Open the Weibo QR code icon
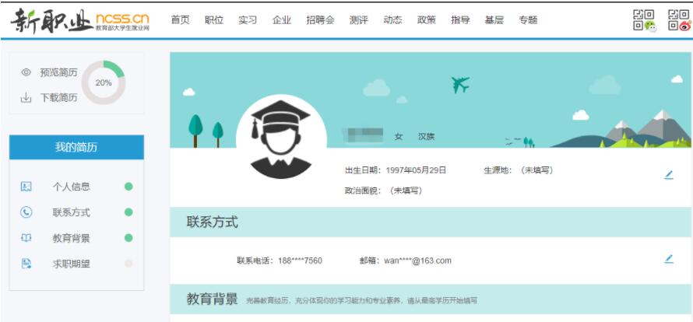The width and height of the screenshot is (693, 322). [x=679, y=20]
